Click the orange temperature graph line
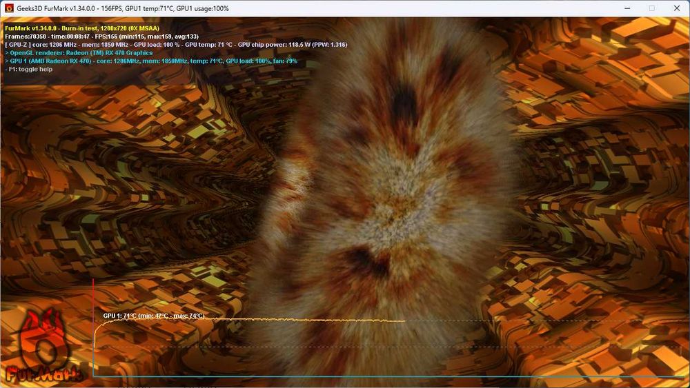This screenshot has height=388, width=690. pos(249,320)
